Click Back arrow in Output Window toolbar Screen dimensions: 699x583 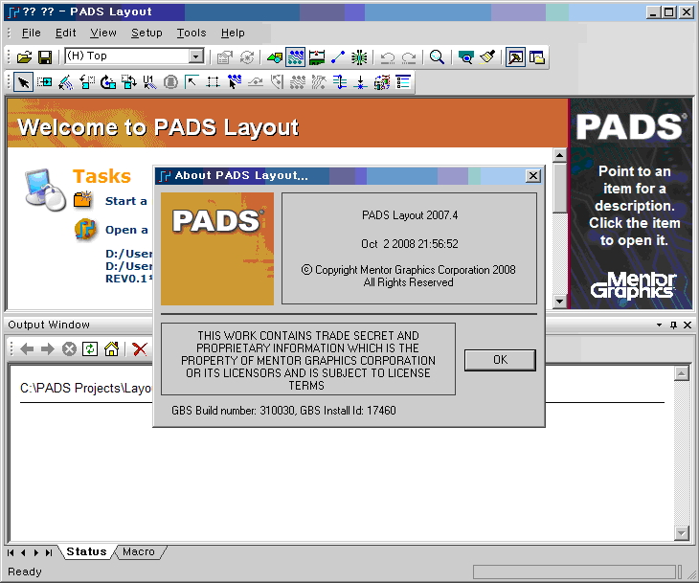tap(27, 349)
